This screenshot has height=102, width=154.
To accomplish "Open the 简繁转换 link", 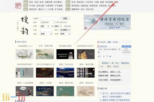I will [75, 9].
